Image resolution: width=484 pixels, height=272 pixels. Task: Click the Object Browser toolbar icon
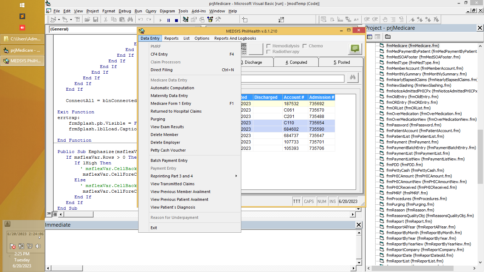pos(210,20)
